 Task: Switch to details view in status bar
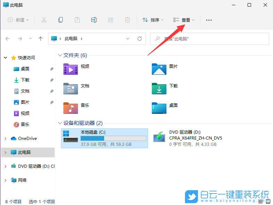(260, 202)
